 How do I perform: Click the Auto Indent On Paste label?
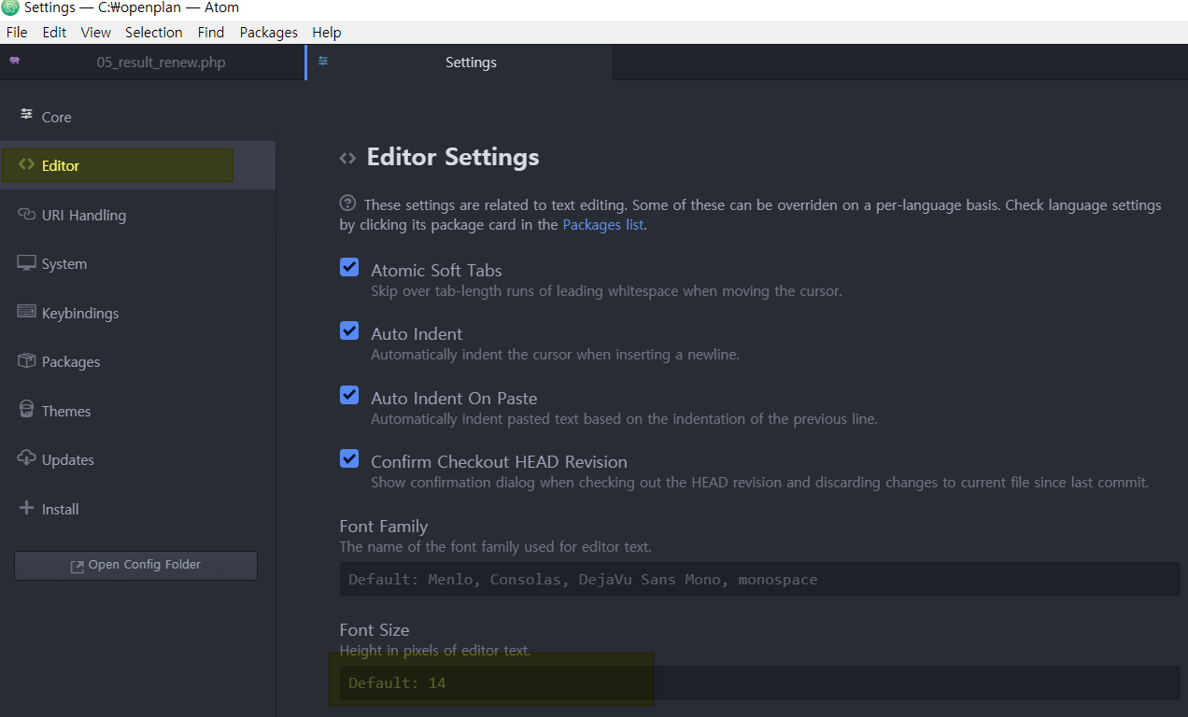(x=454, y=398)
